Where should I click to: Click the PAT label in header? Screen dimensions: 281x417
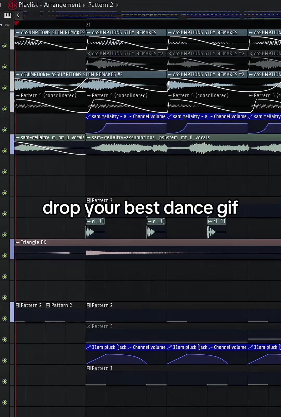point(8,25)
